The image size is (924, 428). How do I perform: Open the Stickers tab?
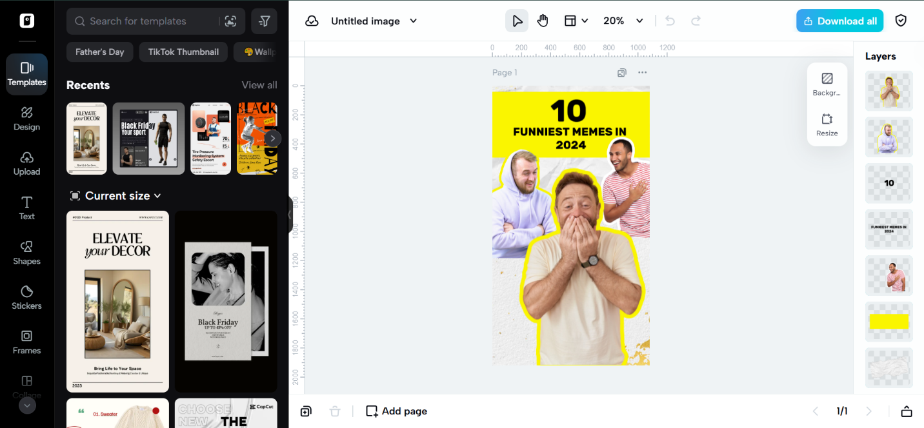coord(26,297)
